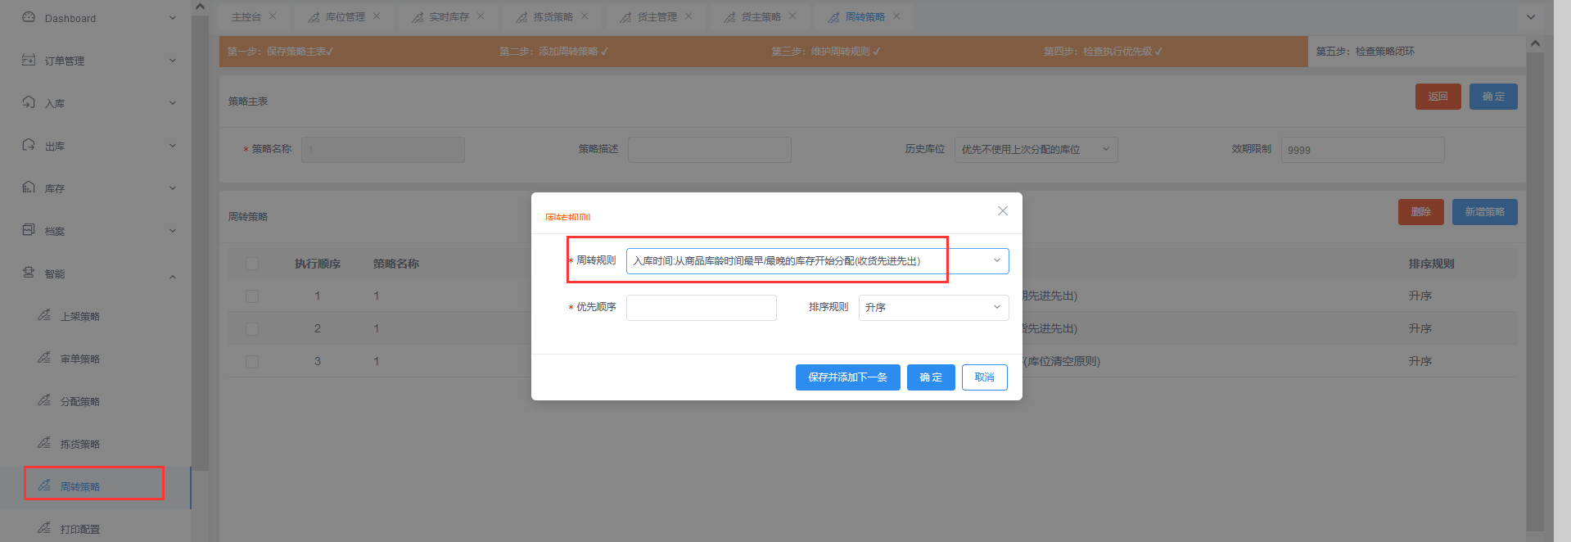Check the checkbox for row 执行顺序 2

click(x=252, y=329)
